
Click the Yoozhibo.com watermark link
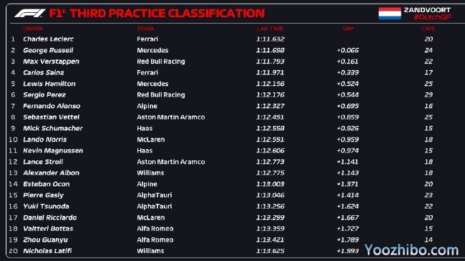411,250
